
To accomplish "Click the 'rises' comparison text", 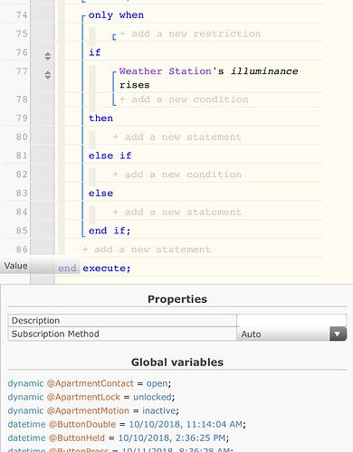I will 135,85.
